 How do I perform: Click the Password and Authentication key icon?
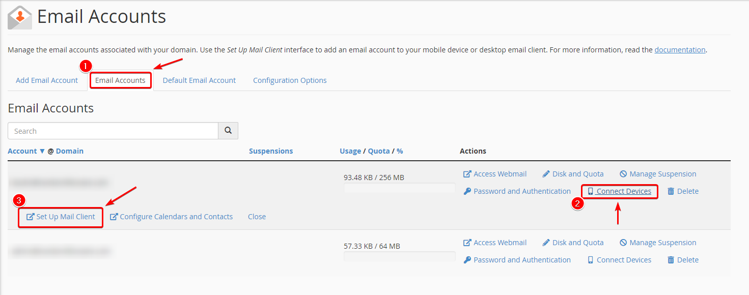tap(468, 191)
